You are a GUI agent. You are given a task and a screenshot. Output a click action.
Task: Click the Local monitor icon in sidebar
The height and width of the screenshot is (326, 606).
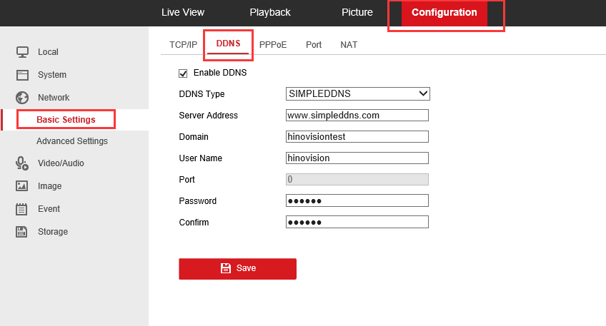point(22,52)
